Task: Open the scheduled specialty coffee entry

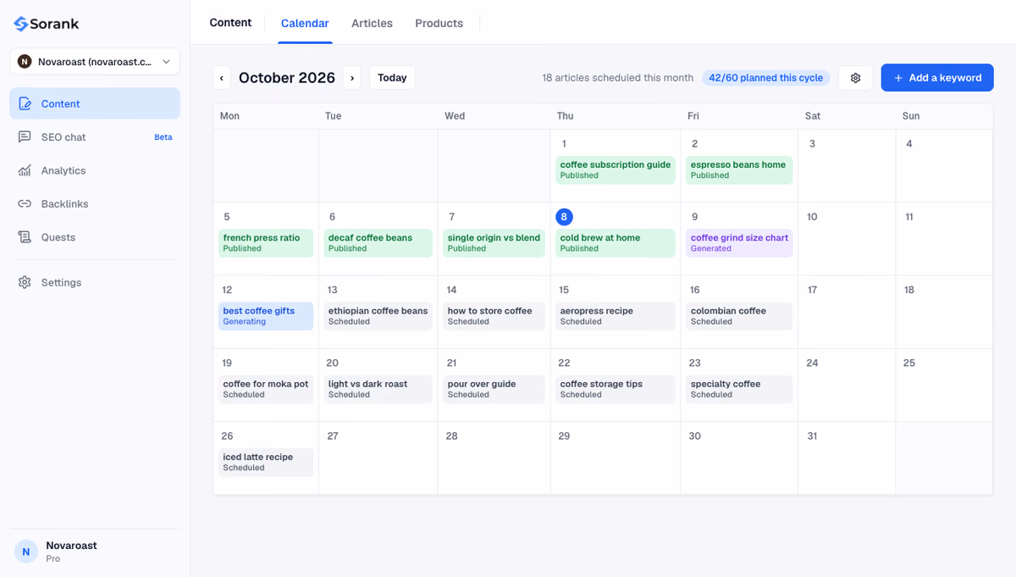Action: pos(739,389)
